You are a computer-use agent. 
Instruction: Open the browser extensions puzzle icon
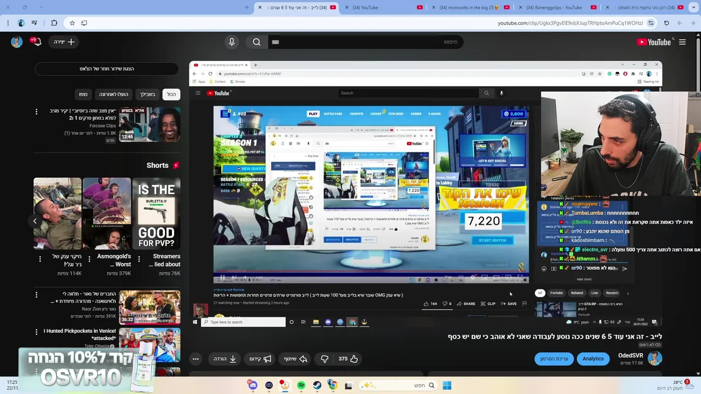54,23
